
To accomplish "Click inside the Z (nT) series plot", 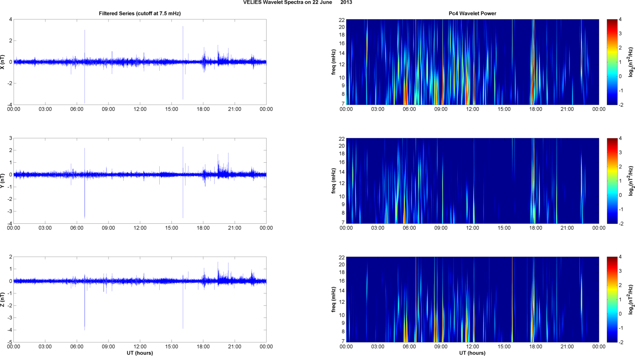I will tap(140, 300).
